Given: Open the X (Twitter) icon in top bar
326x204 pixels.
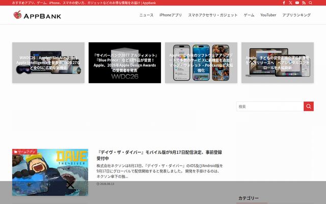Looking at the screenshot, I should (x=290, y=3).
